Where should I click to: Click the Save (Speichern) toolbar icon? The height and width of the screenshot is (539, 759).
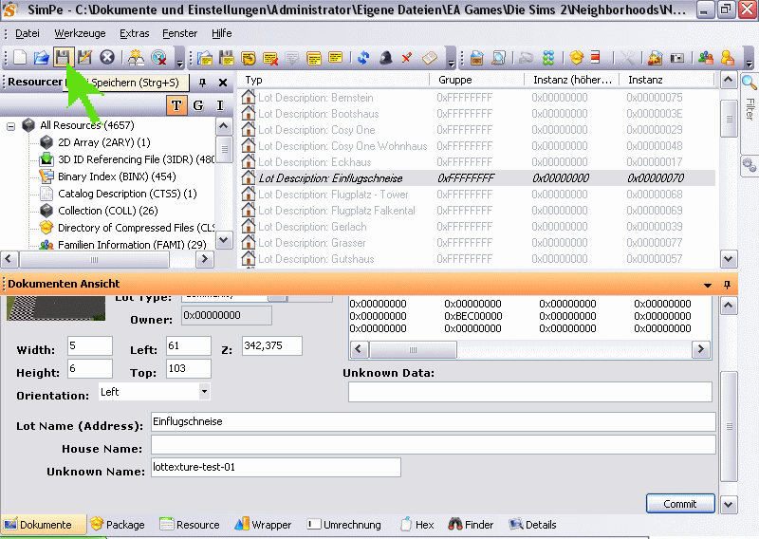coord(62,58)
